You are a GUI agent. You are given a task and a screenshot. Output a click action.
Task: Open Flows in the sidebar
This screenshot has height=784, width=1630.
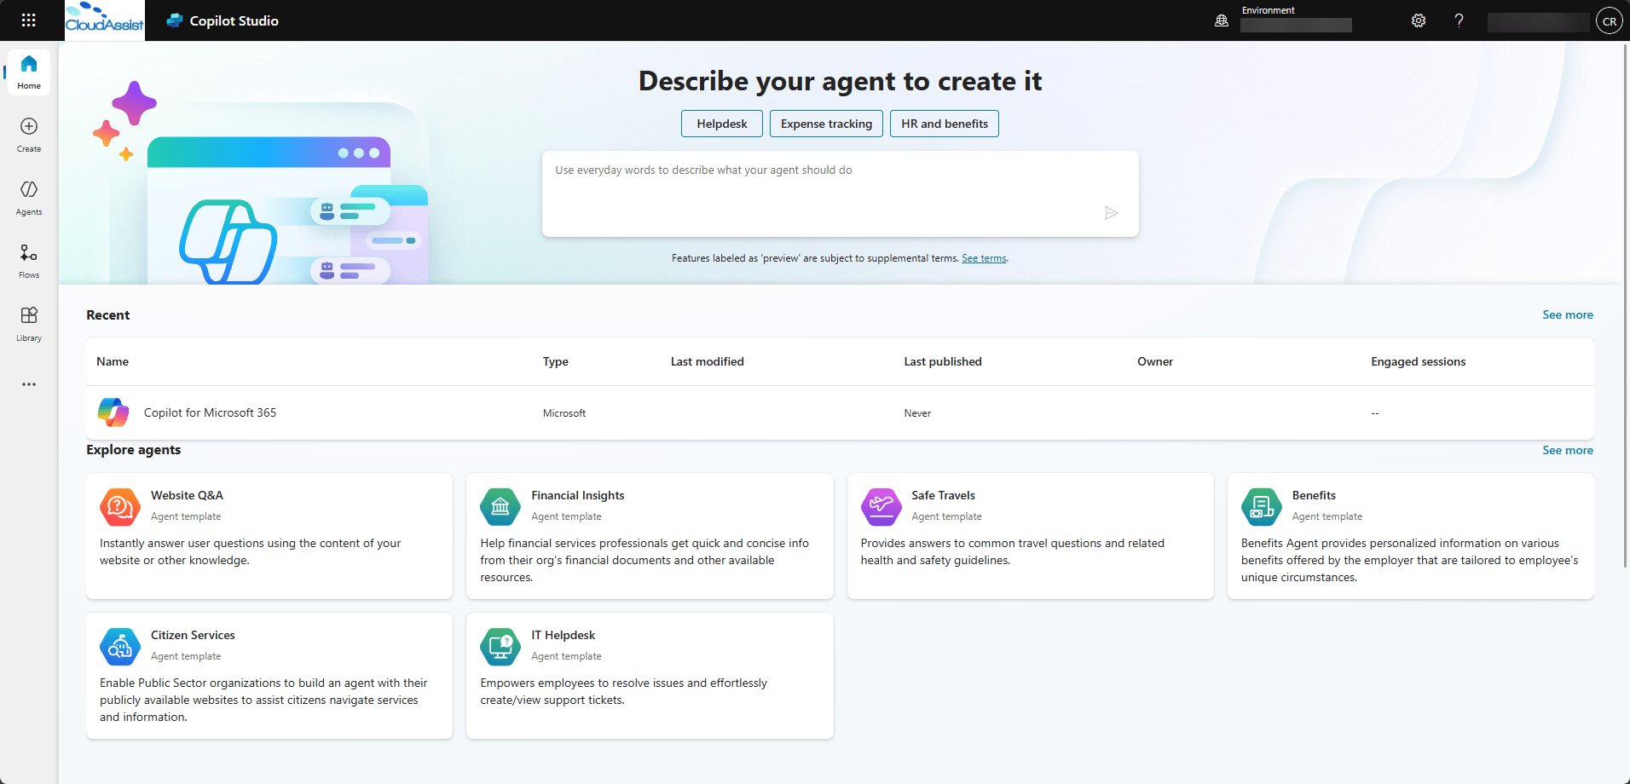(29, 262)
